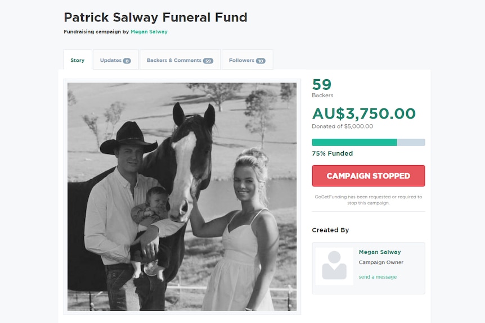Click the AU$3,750.00 donated amount
The image size is (485, 323).
[363, 113]
